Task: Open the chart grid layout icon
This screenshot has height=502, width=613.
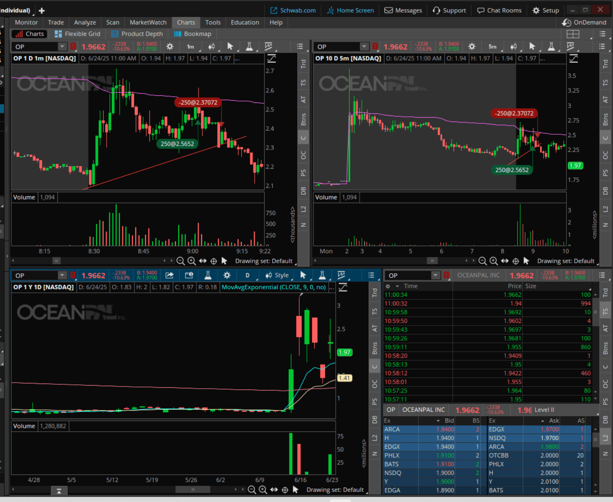Action: (573, 34)
